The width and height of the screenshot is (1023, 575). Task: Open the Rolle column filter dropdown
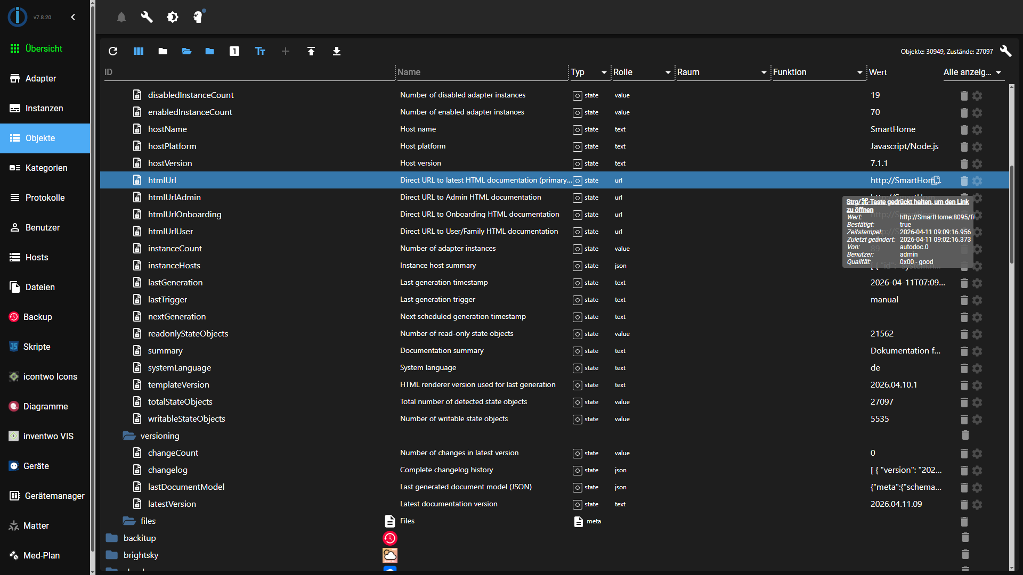(x=667, y=72)
